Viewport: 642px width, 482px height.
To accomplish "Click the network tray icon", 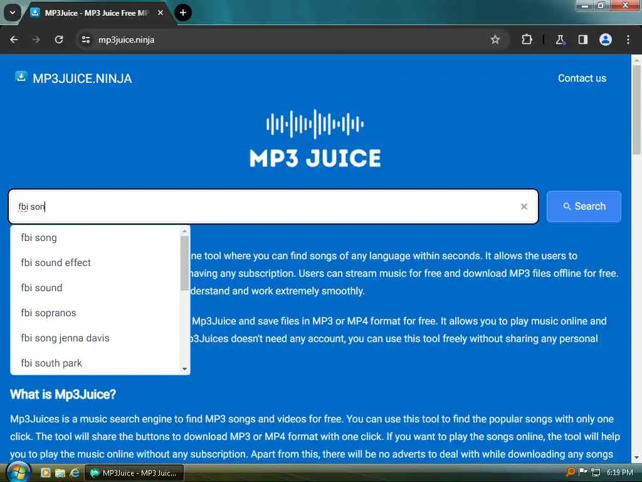I will tap(596, 472).
